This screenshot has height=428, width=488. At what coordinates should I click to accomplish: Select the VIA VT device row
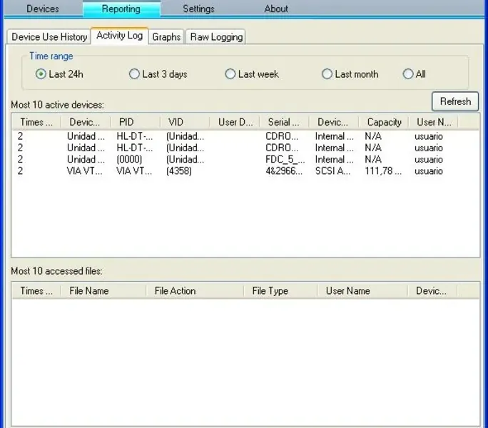point(86,171)
